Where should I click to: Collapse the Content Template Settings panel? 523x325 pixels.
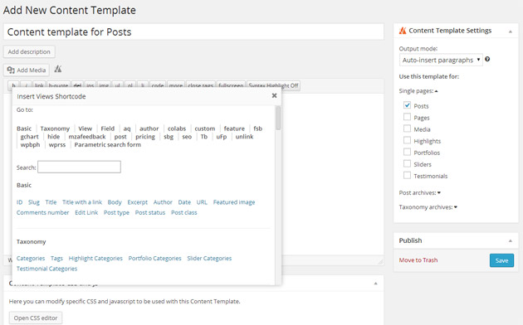[x=510, y=32]
